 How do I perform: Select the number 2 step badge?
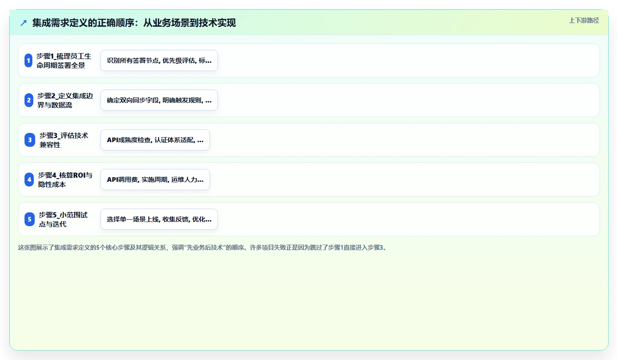29,100
